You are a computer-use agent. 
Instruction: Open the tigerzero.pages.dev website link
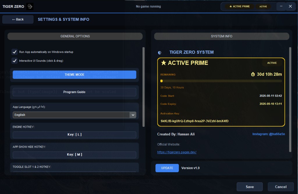[177, 152]
